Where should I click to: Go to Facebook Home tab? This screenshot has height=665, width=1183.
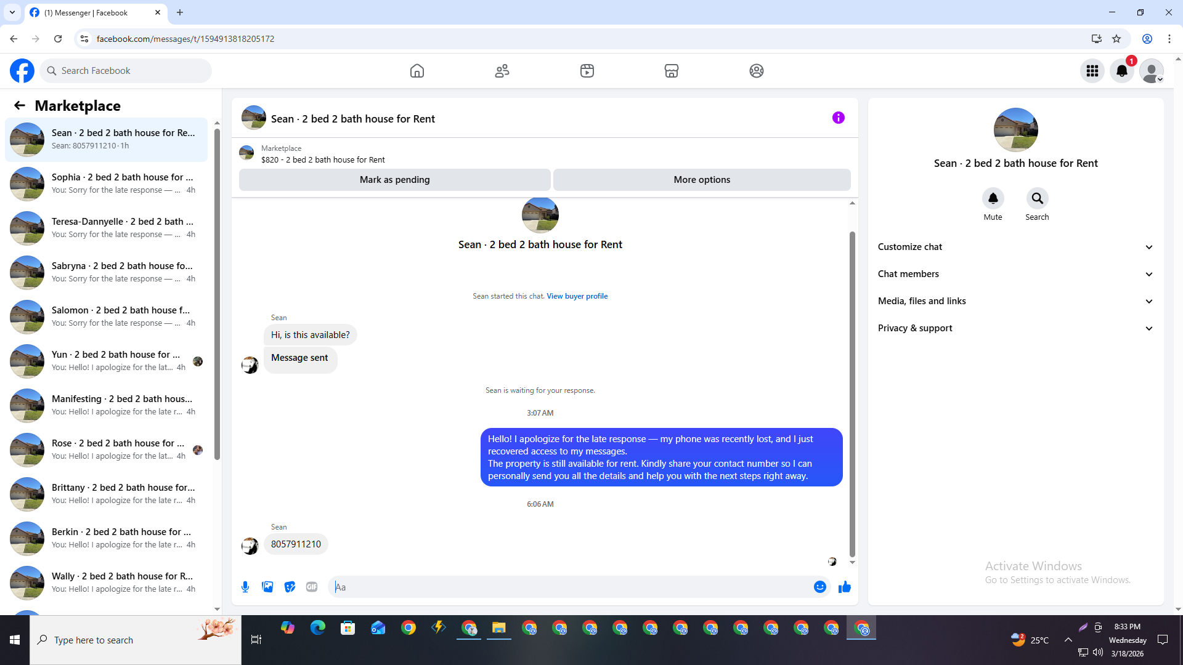coord(417,71)
